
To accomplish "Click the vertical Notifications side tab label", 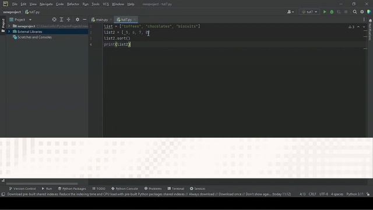I will [370, 32].
